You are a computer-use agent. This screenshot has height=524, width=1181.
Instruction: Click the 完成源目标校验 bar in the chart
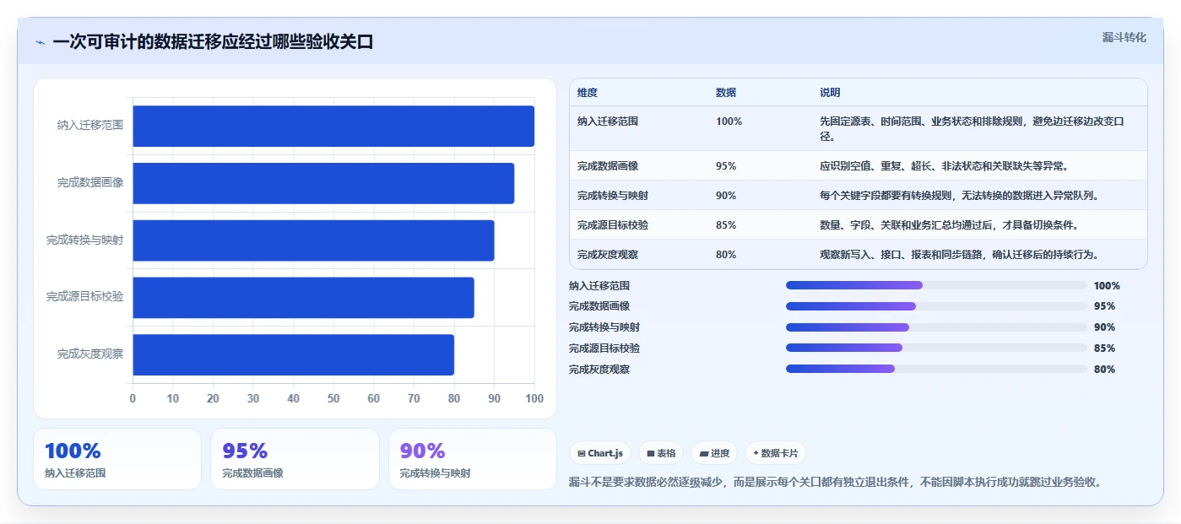(303, 298)
